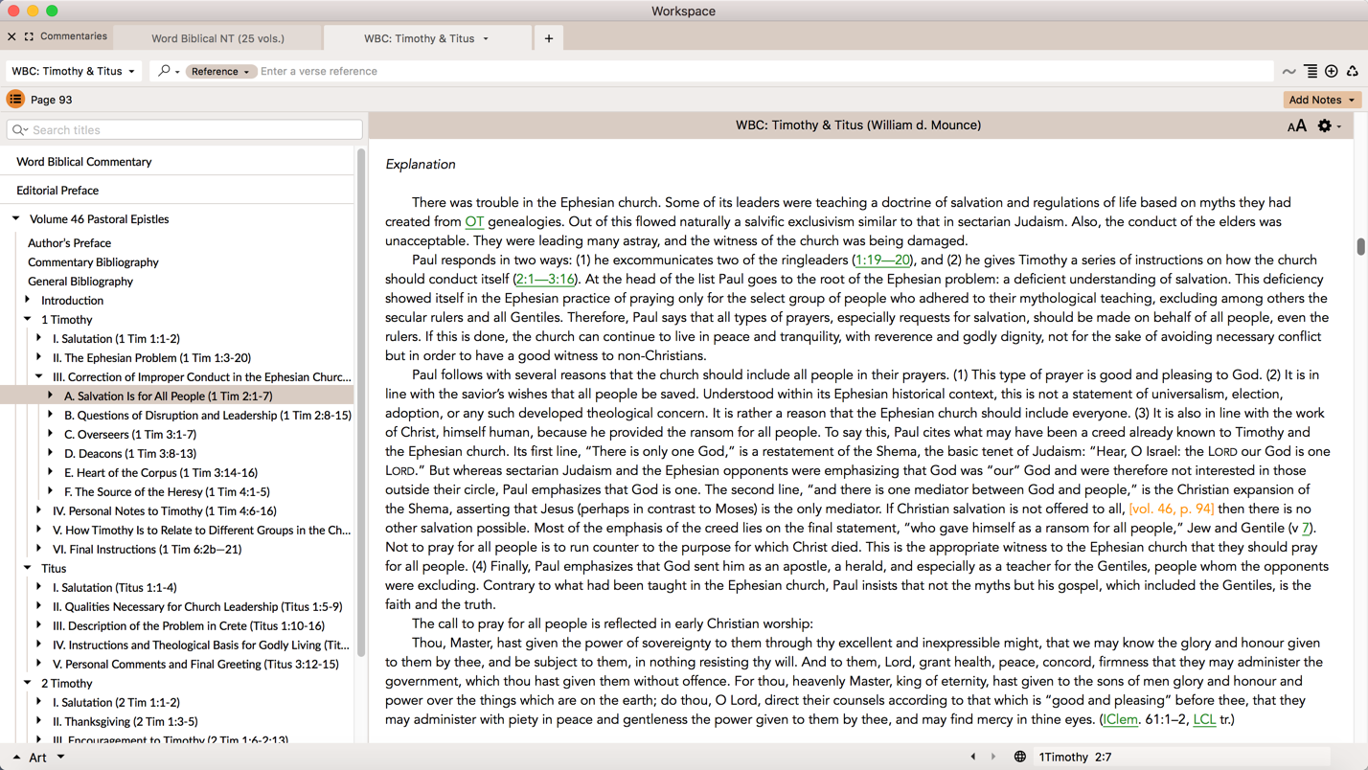Expand the Introduction section
The image size is (1368, 770).
28,300
